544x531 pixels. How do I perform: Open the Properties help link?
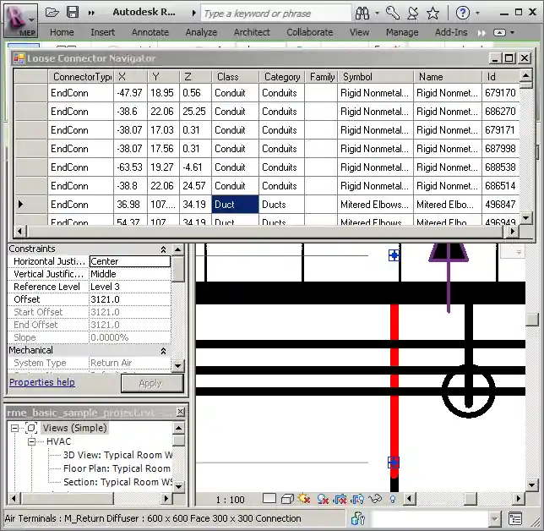tap(41, 382)
